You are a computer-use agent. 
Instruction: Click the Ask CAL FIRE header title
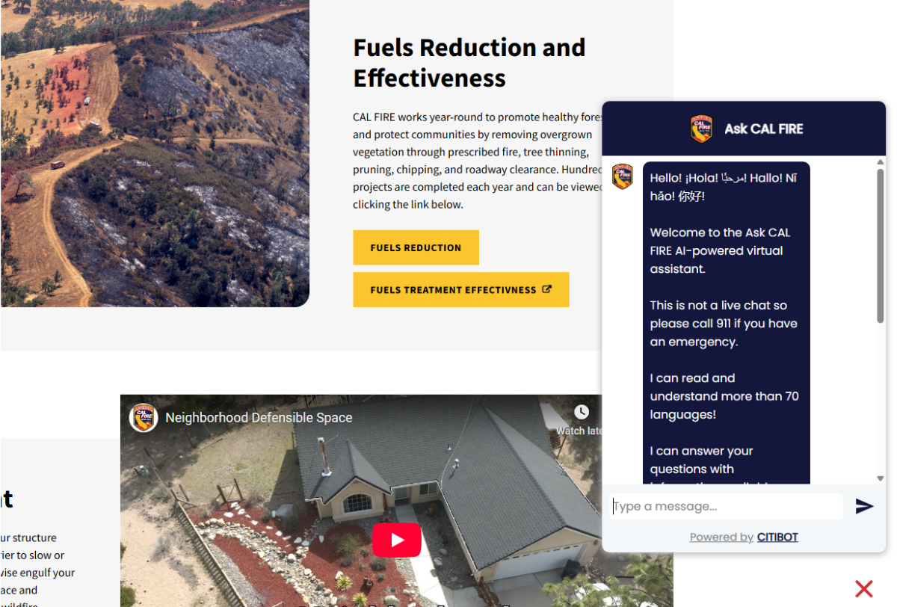764,129
